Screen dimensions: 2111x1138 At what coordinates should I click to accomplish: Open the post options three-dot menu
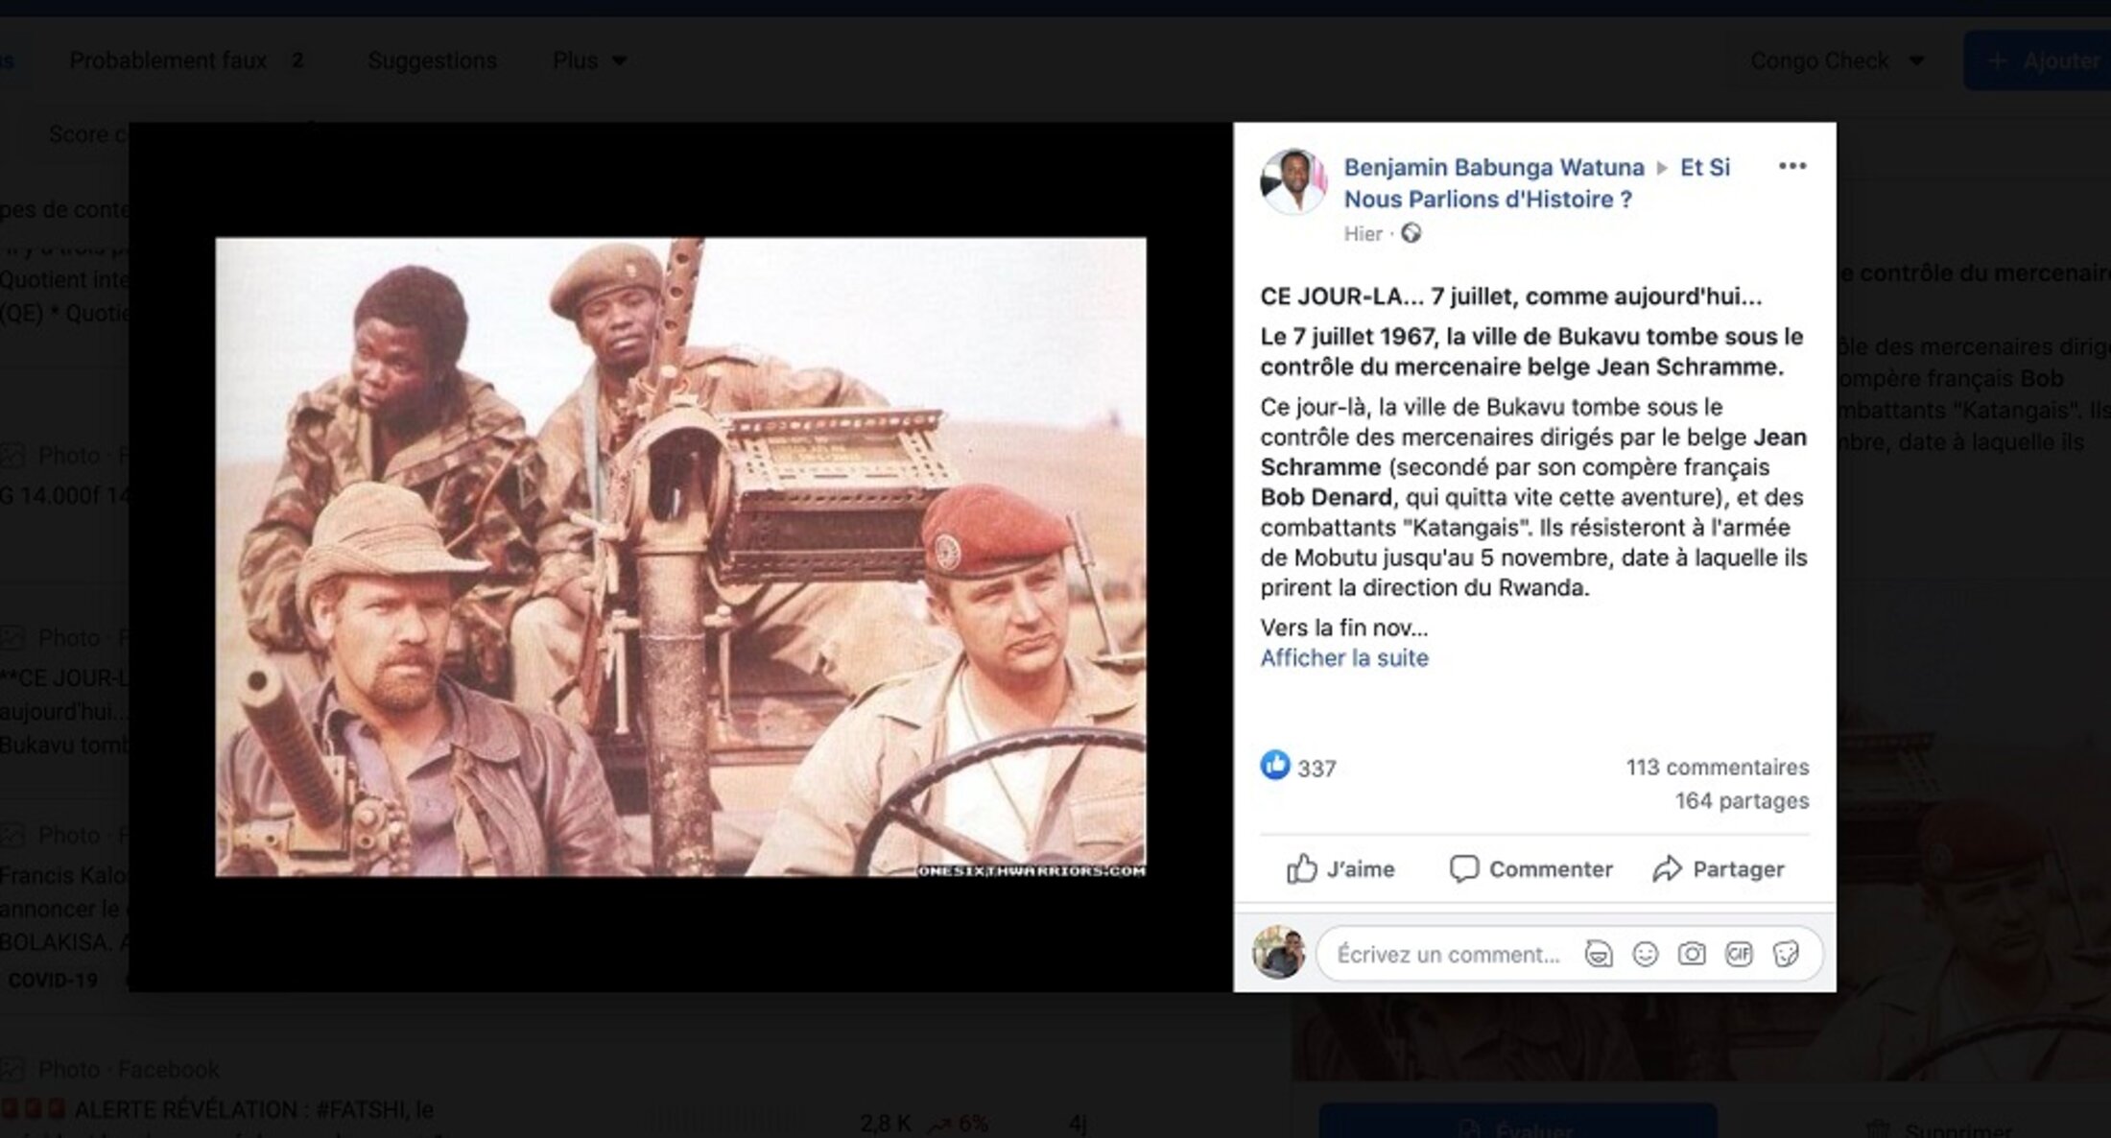click(1791, 166)
